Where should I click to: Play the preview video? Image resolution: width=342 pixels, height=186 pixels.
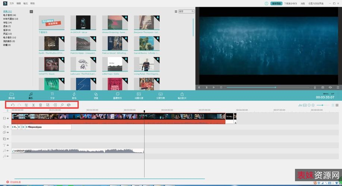point(214,87)
